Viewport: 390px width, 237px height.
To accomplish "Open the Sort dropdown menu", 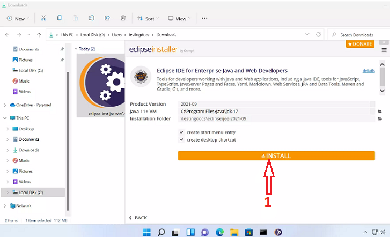I will pos(149,18).
